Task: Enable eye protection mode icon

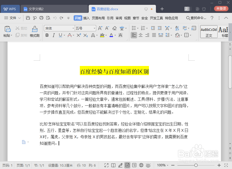Action: point(148,165)
